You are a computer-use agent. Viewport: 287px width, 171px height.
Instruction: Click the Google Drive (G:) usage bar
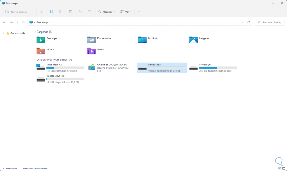[65, 79]
